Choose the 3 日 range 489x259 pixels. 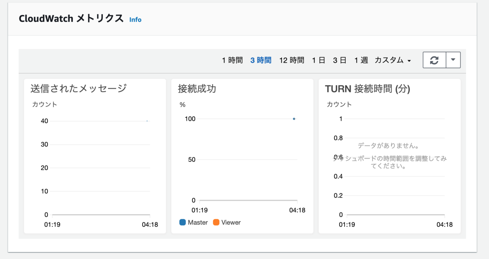point(339,59)
